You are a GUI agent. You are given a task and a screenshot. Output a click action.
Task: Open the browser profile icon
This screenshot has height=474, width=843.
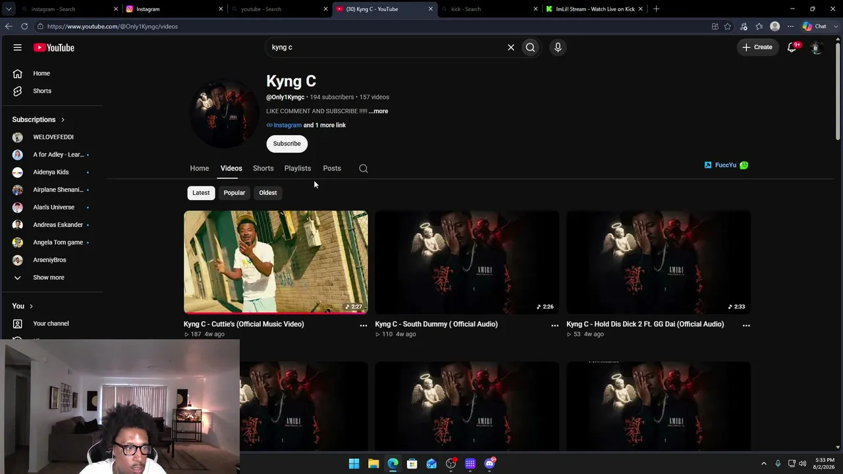point(775,26)
